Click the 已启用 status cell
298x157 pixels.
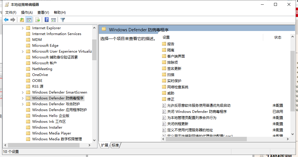(278, 112)
